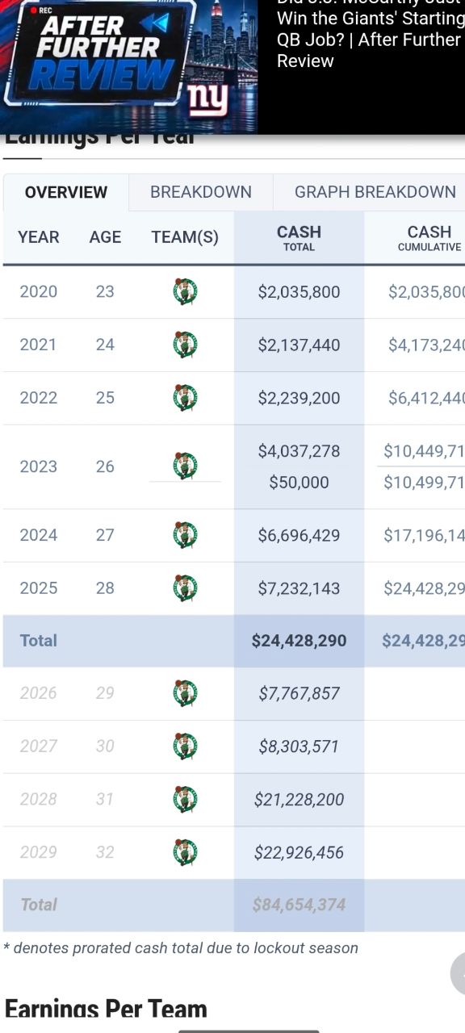The width and height of the screenshot is (465, 1033).
Task: Open the Giants' Starting QB Job video title
Action: point(369,39)
